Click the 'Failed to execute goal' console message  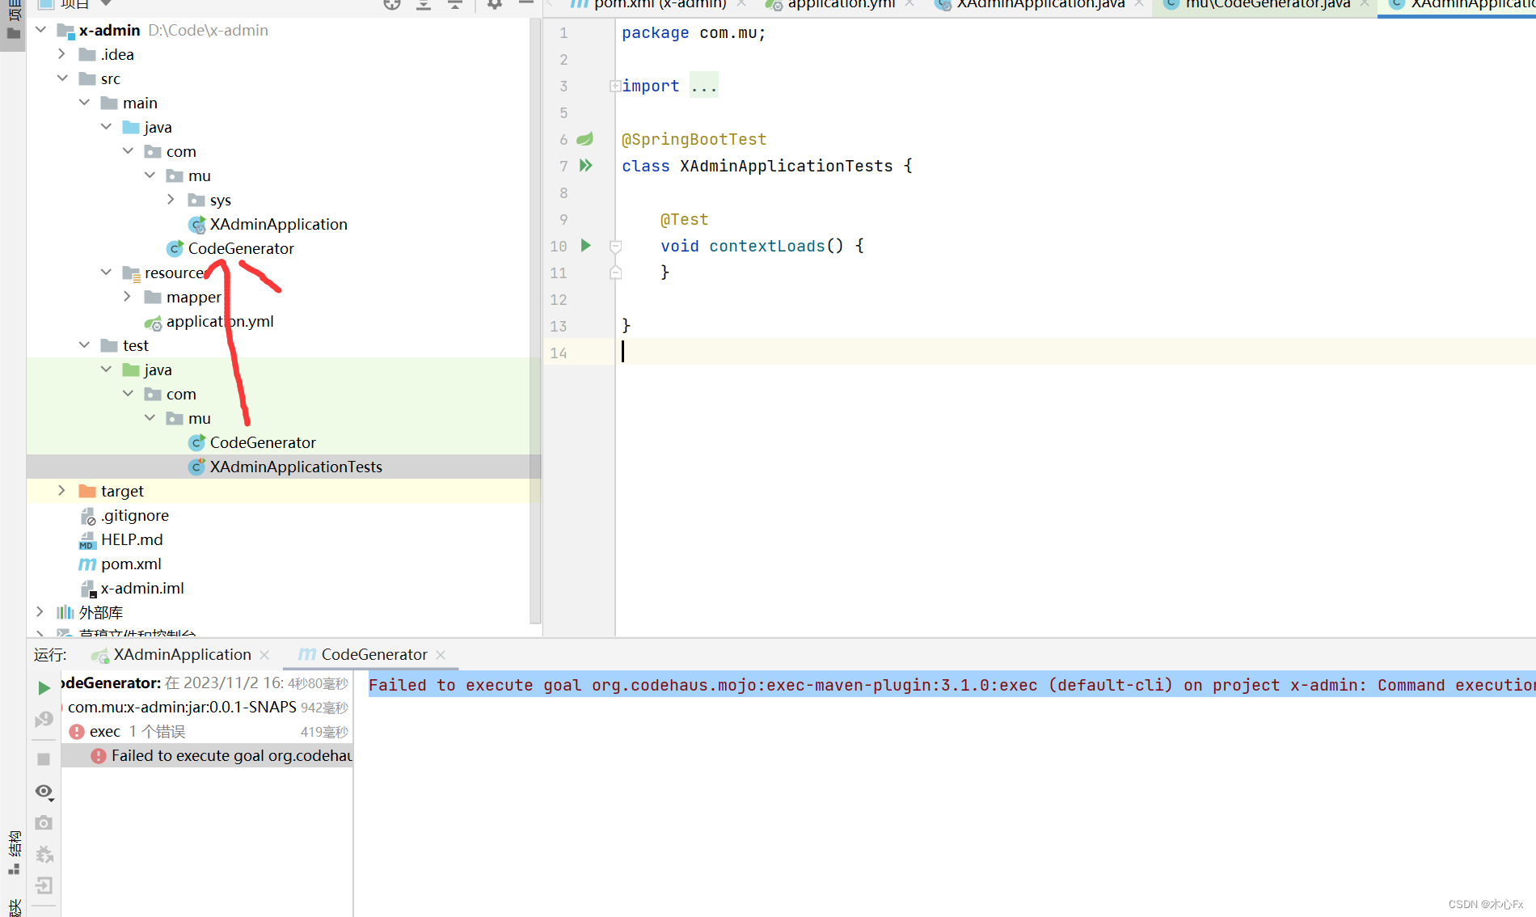click(x=952, y=685)
